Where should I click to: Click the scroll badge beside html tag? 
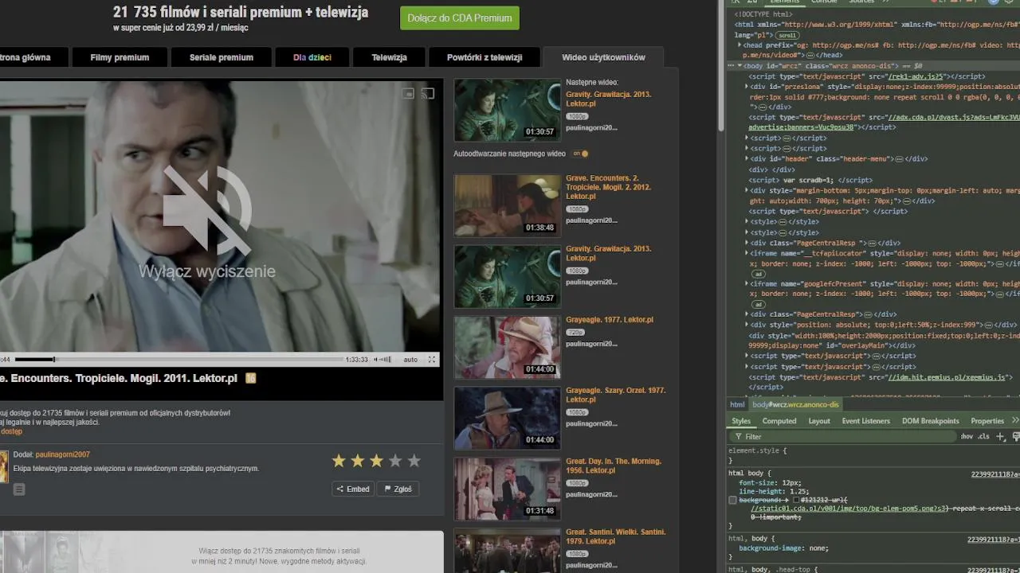787,35
